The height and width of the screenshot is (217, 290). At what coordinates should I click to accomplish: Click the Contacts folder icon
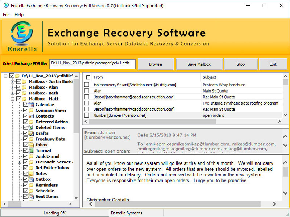point(30,116)
